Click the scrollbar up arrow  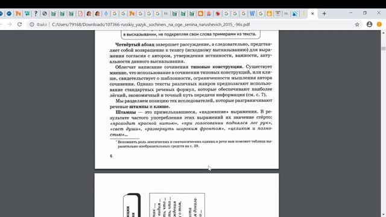coord(384,33)
